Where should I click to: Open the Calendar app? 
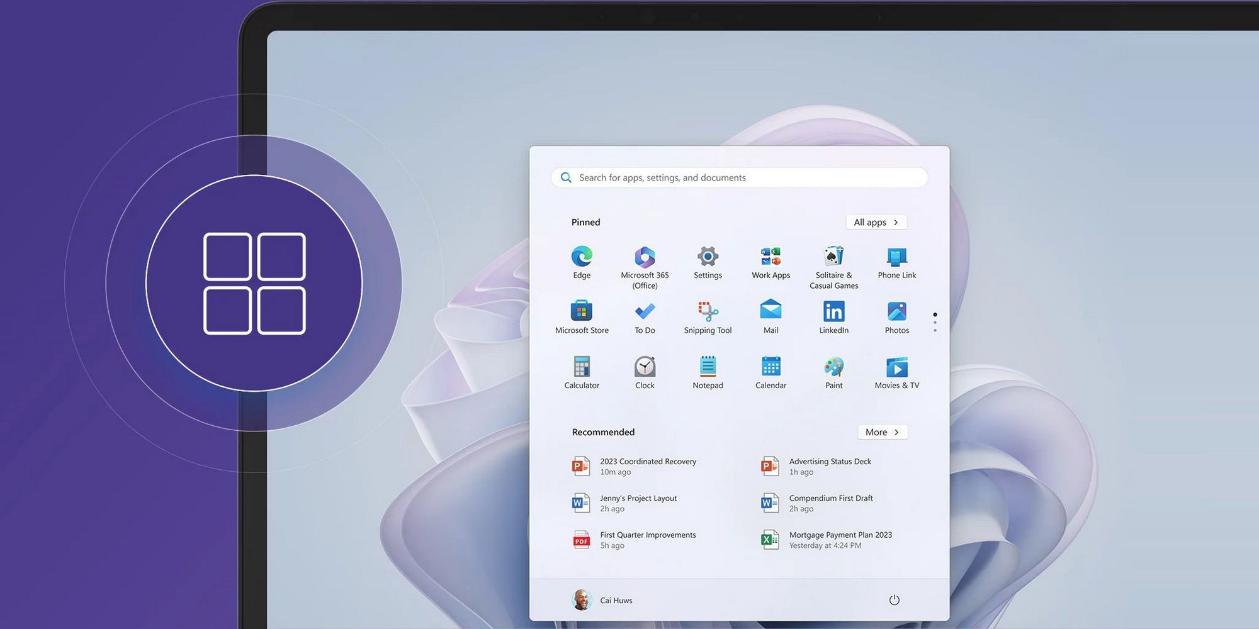tap(771, 372)
